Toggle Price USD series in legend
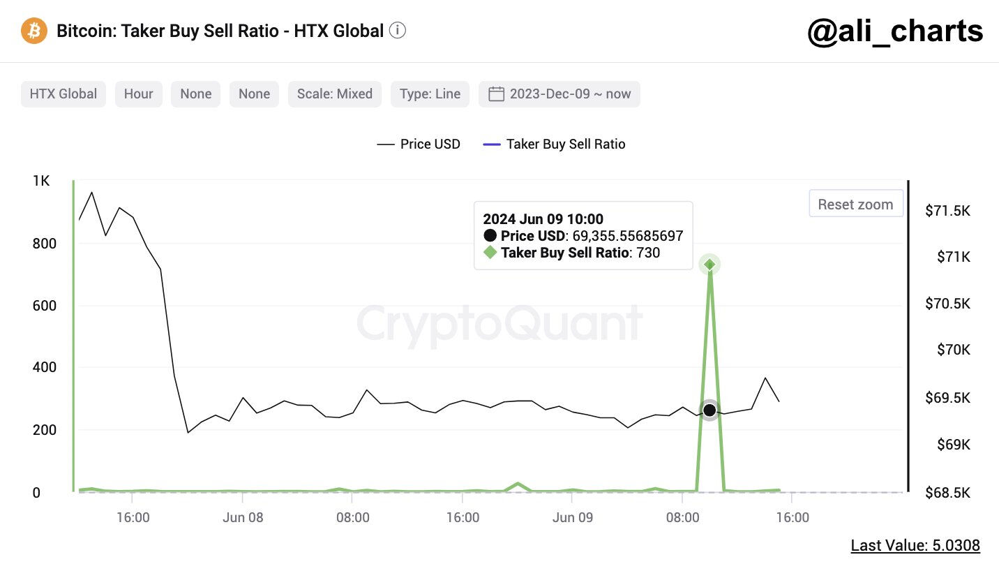The width and height of the screenshot is (999, 564). (x=419, y=144)
